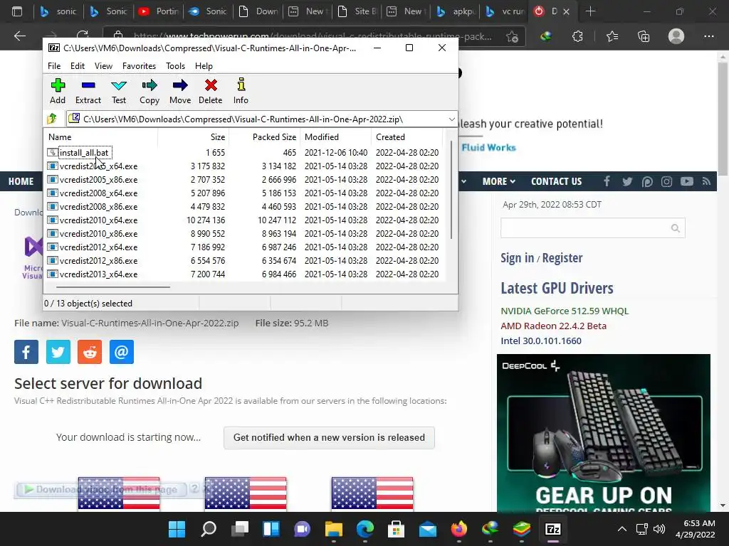729x546 pixels.
Task: Click the Test toolbar icon in 7-Zip
Action: point(119,91)
